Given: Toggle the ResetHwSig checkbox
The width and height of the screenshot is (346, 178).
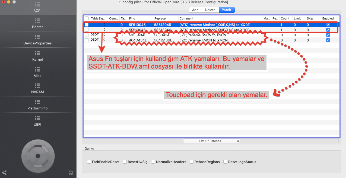Looking at the screenshot, I should tap(125, 162).
